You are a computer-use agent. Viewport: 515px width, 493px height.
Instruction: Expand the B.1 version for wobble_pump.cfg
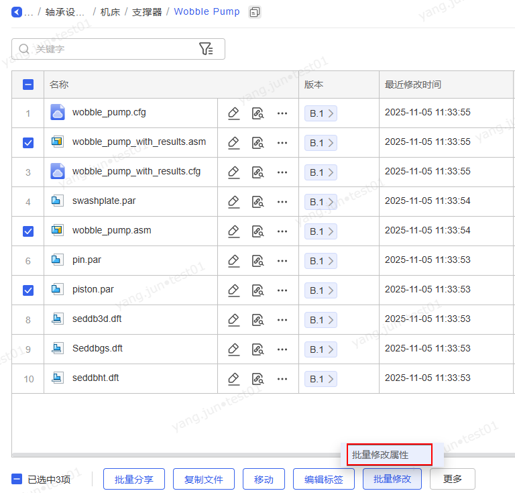[321, 113]
